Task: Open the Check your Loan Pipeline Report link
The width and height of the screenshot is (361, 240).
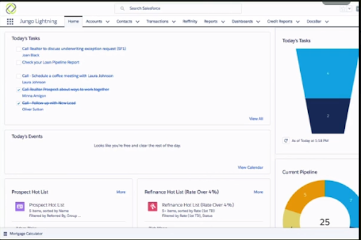Action: (51, 62)
